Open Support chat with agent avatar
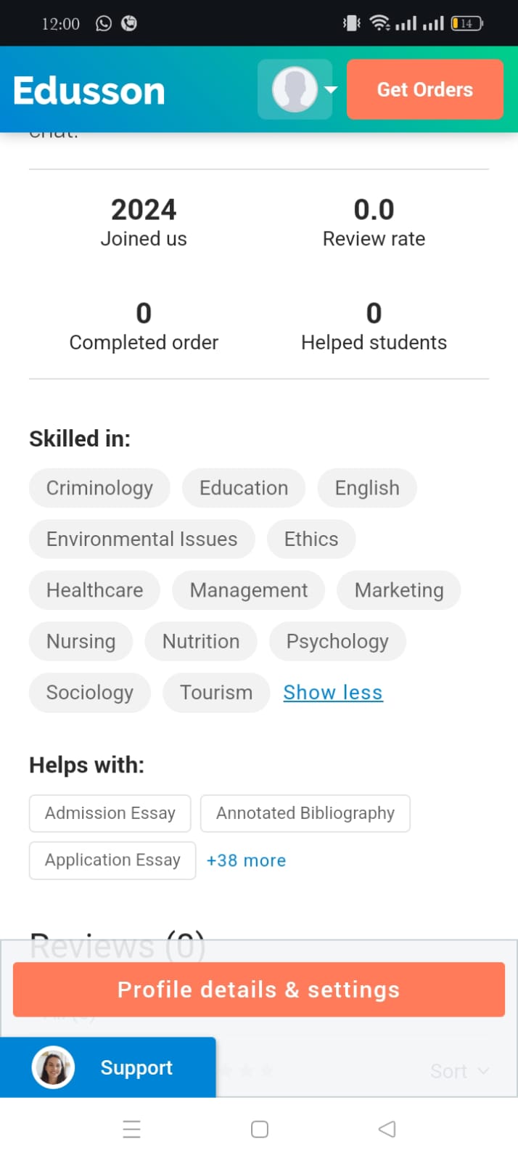Image resolution: width=518 pixels, height=1161 pixels. click(107, 1067)
